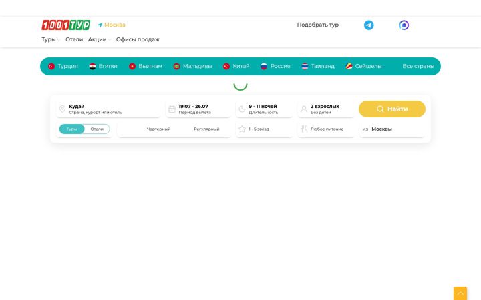Open the Все страны link
The height and width of the screenshot is (300, 481).
click(x=418, y=66)
